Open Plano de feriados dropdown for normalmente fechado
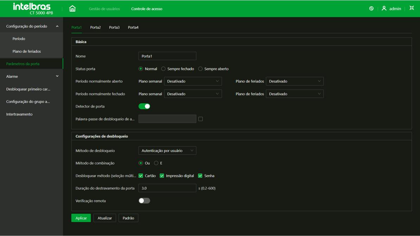The height and width of the screenshot is (236, 420). [x=294, y=94]
